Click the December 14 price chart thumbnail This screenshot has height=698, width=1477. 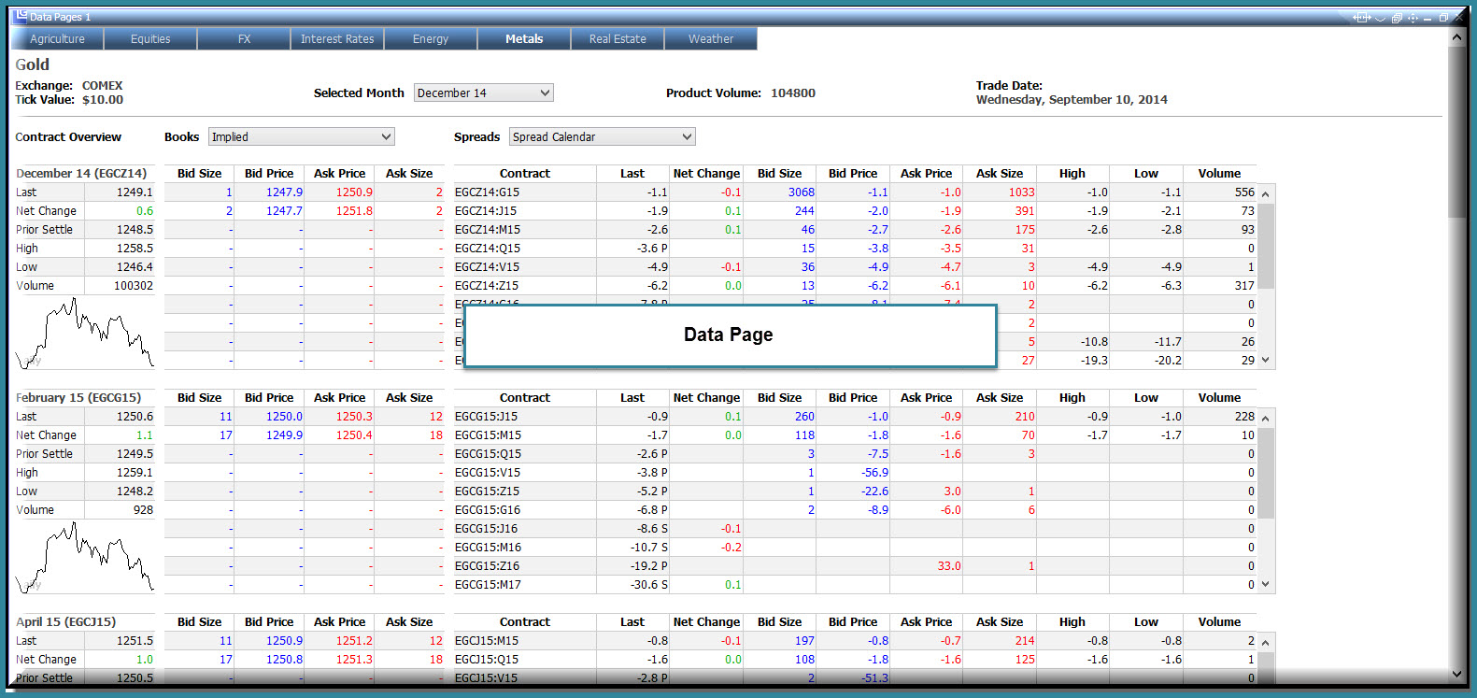point(84,333)
